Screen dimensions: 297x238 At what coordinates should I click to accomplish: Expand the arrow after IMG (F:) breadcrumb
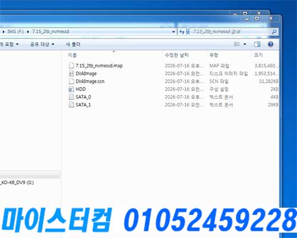point(28,32)
